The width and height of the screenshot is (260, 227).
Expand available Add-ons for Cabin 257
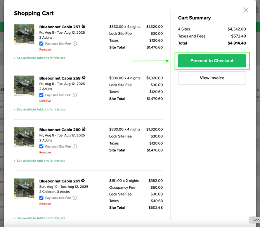coord(41,58)
